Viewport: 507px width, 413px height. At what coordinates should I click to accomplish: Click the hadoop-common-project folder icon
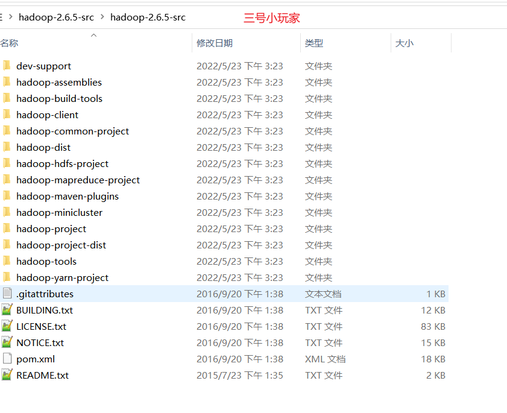pos(7,131)
